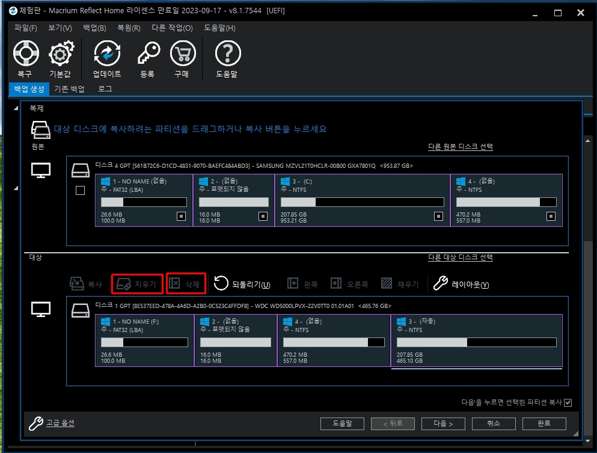Open the 복원(R) menu

click(129, 28)
